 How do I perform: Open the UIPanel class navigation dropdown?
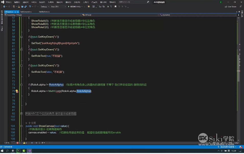[x=120, y=15]
